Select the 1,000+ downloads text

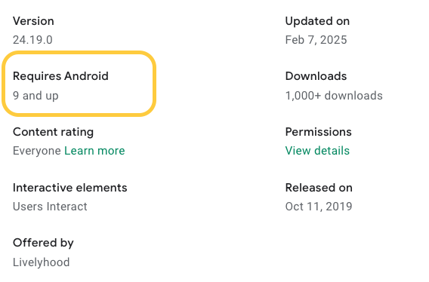334,96
